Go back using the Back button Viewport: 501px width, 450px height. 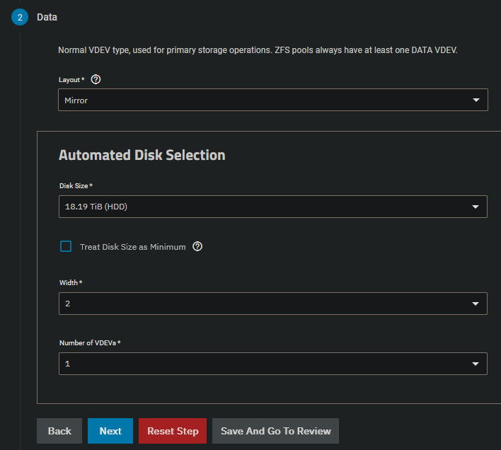click(59, 431)
